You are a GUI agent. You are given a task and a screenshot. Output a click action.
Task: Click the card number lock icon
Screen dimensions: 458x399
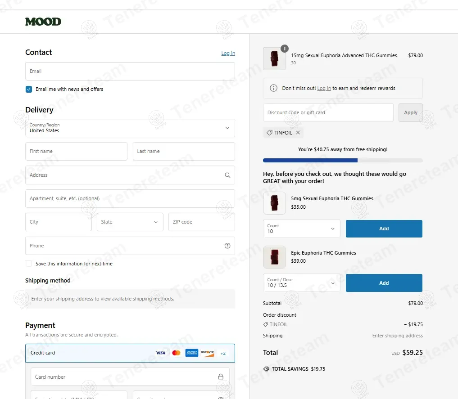coord(221,377)
